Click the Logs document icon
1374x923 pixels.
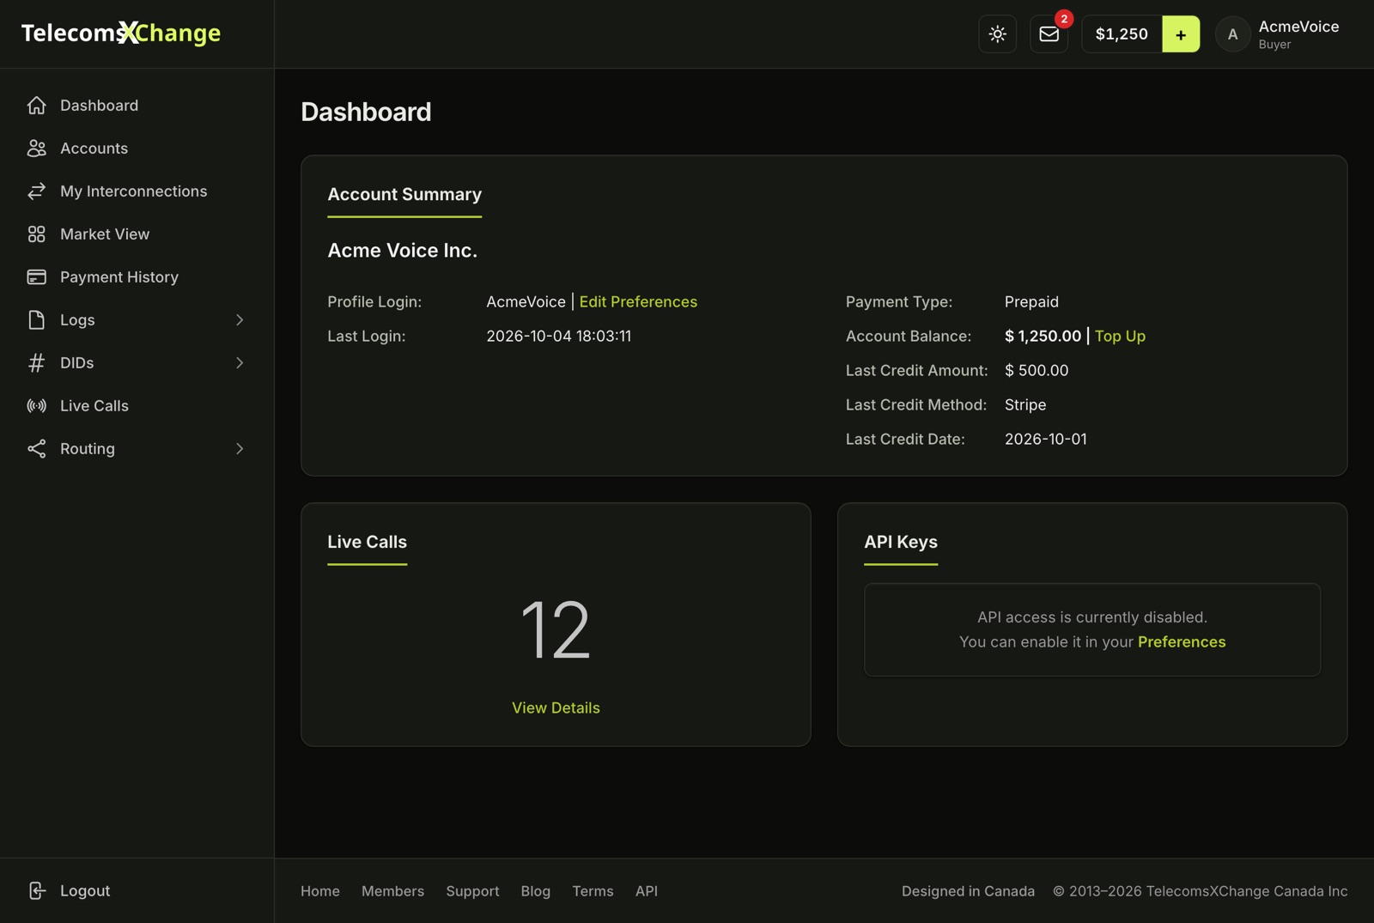(36, 319)
